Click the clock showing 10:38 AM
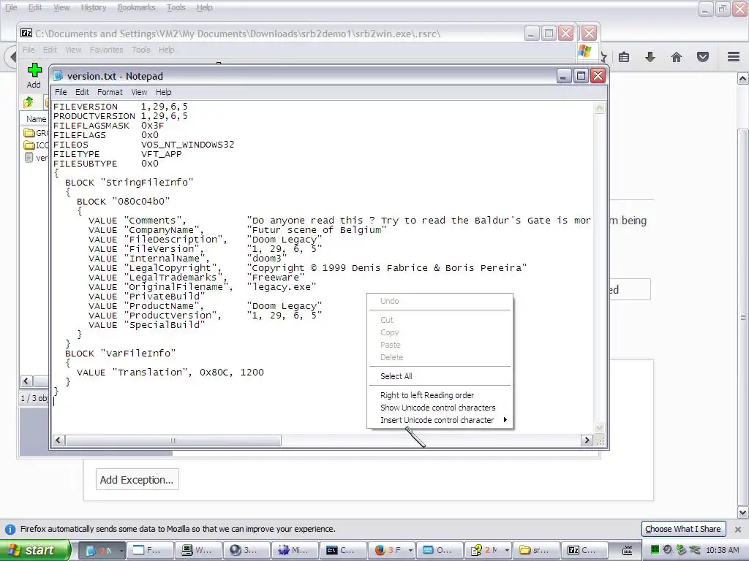 tap(722, 550)
